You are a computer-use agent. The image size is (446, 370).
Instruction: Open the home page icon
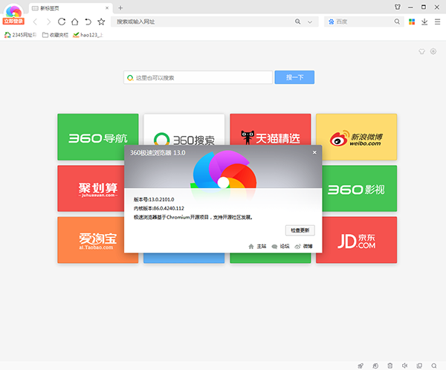pyautogui.click(x=75, y=22)
